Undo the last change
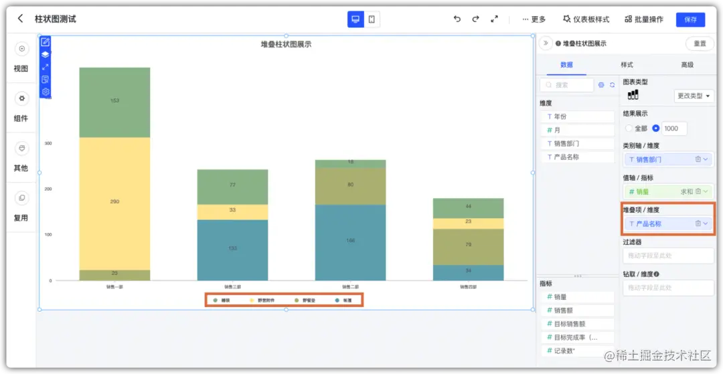 (x=457, y=19)
